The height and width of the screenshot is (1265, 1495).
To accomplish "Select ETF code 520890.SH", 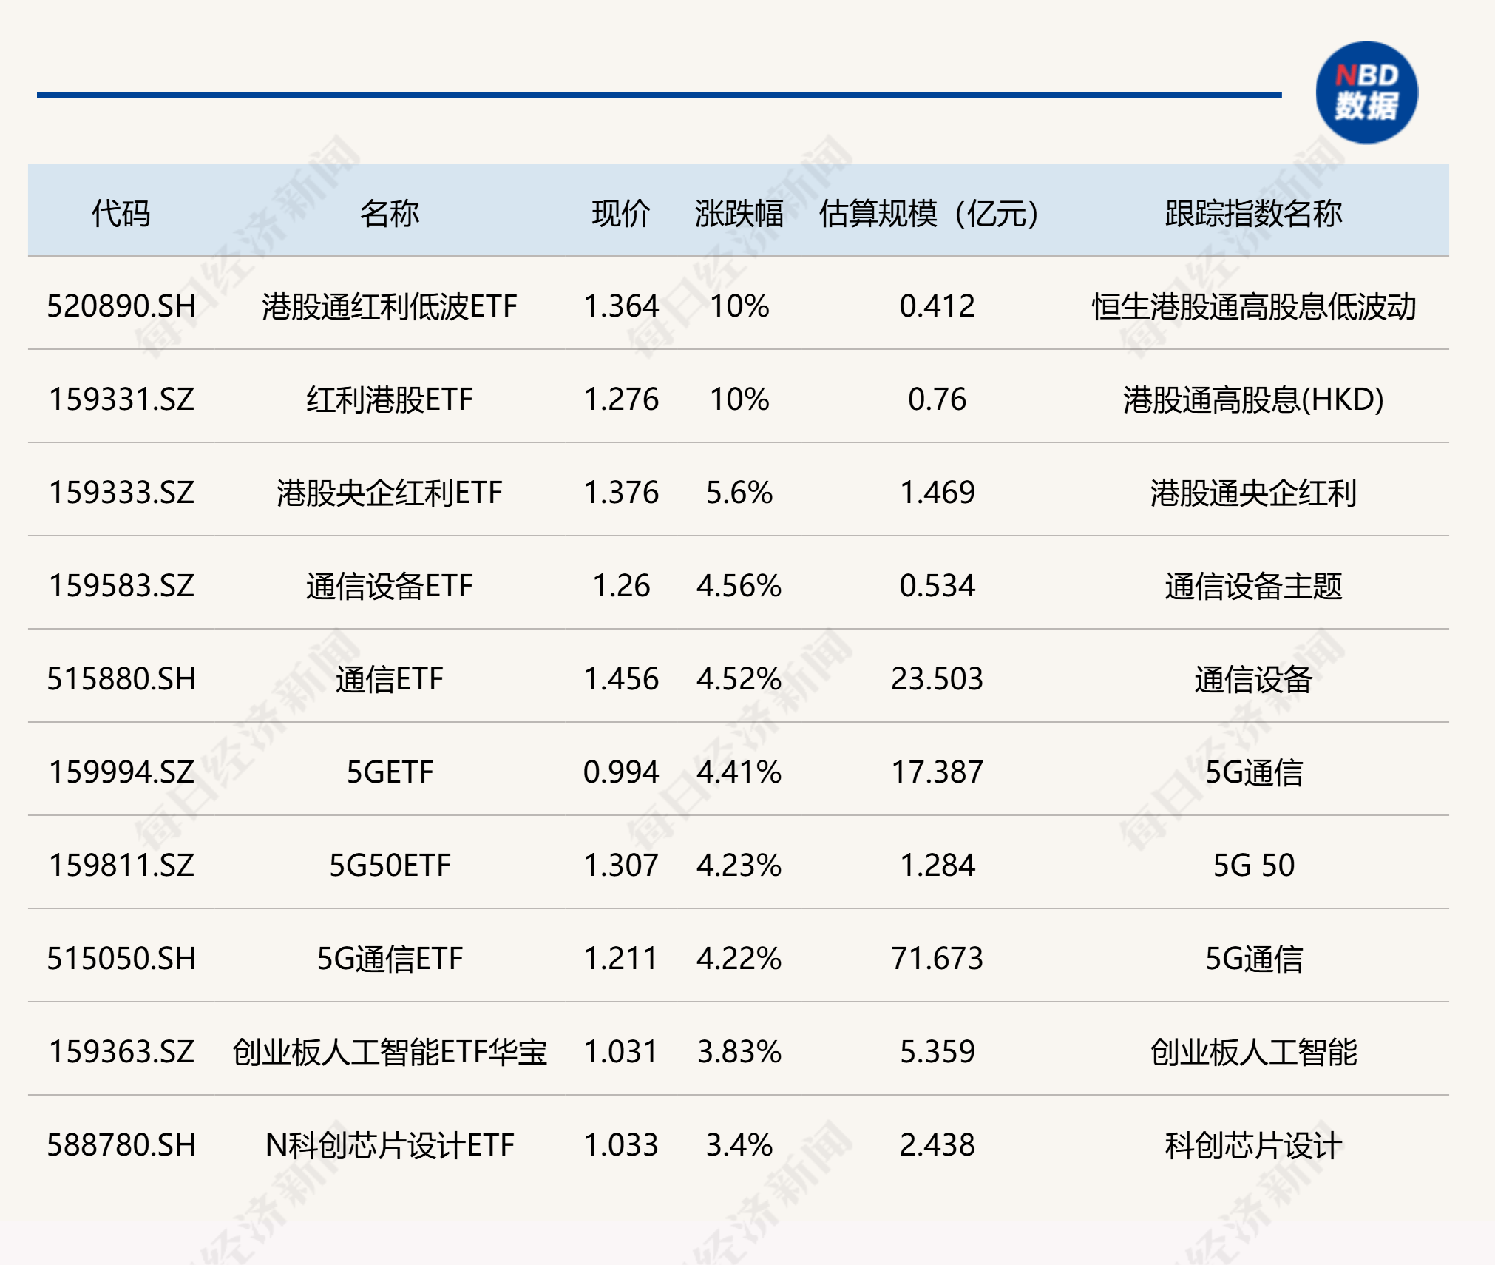I will 123,306.
